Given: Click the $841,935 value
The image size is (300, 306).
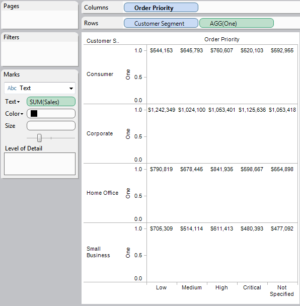Looking at the screenshot, I should (x=222, y=169).
